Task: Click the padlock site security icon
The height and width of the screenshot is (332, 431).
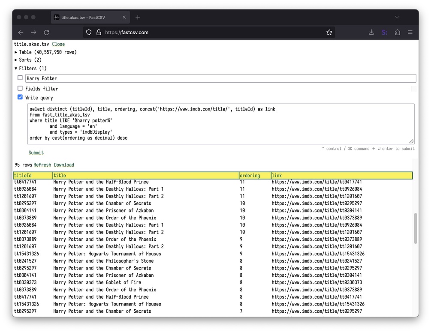Action: pyautogui.click(x=99, y=33)
